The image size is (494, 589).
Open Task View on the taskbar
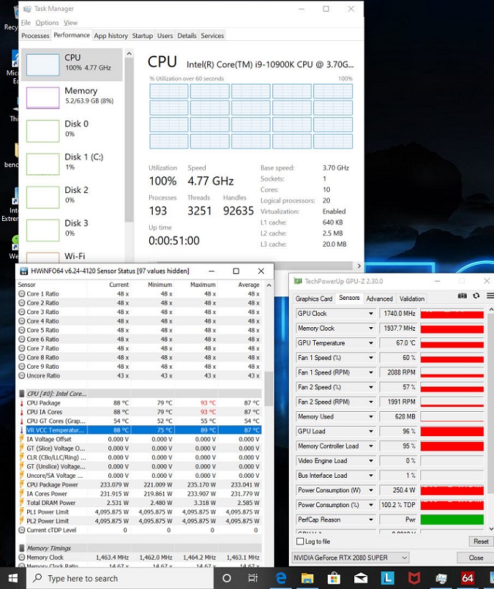253,578
